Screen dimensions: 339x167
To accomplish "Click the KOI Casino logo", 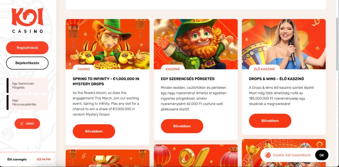I will click(x=27, y=20).
